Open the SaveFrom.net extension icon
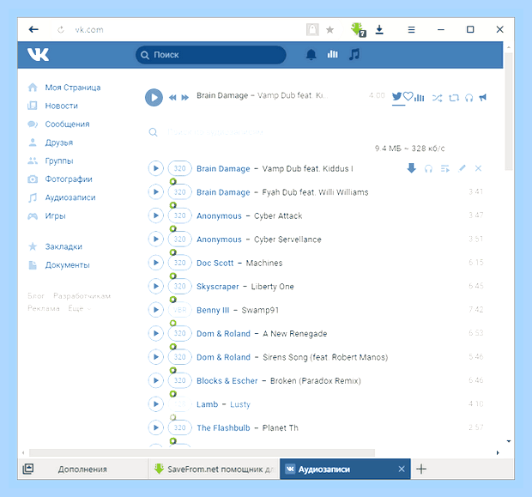This screenshot has height=497, width=532. pos(359,29)
